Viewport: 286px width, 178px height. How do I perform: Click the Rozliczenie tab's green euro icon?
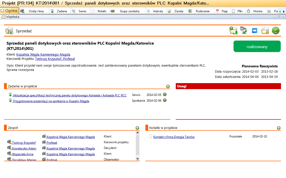pyautogui.click(x=190, y=11)
